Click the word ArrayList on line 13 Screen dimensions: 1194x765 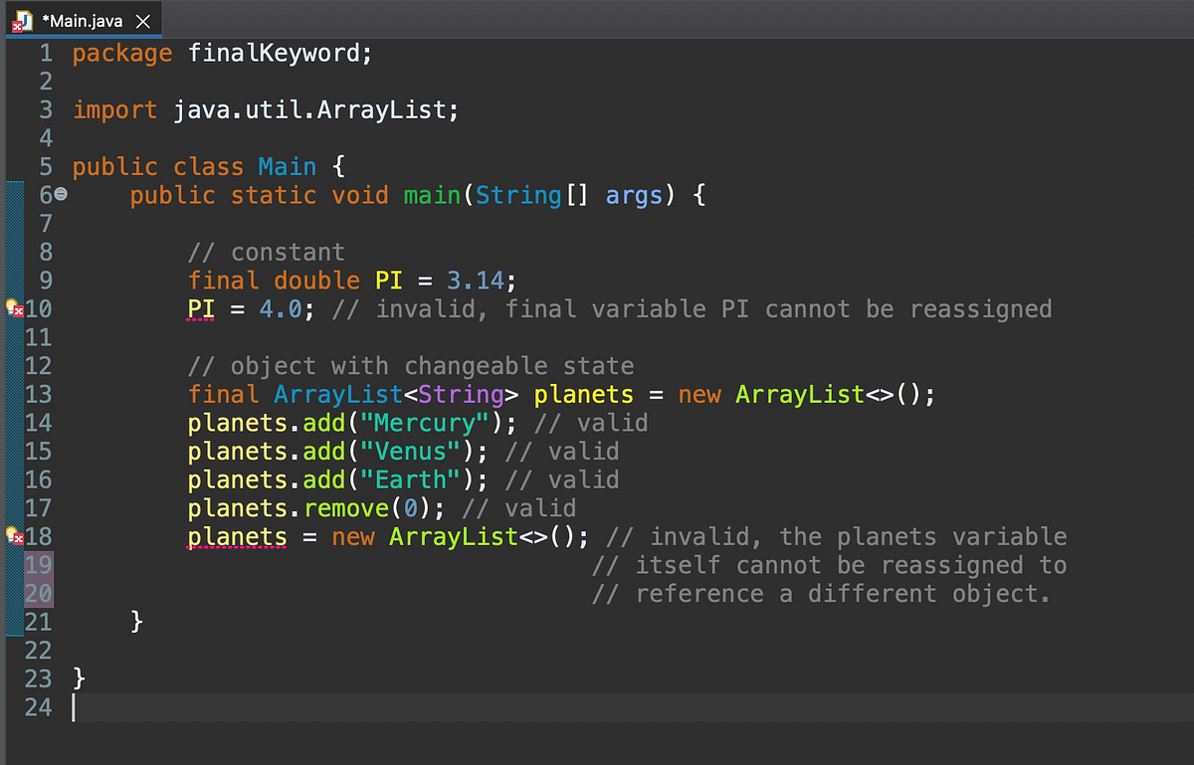coord(337,394)
